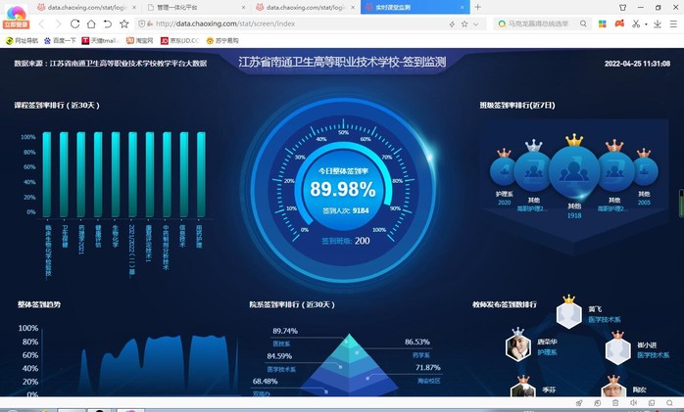Click the page vertical scrollbar thumb
The height and width of the screenshot is (412, 684).
[x=681, y=203]
